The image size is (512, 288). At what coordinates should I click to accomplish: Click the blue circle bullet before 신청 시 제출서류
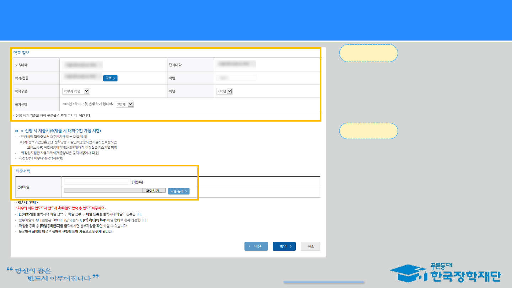(x=17, y=131)
